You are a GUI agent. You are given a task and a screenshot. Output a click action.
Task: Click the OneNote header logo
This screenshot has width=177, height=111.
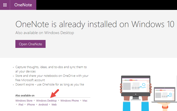click(x=23, y=5)
